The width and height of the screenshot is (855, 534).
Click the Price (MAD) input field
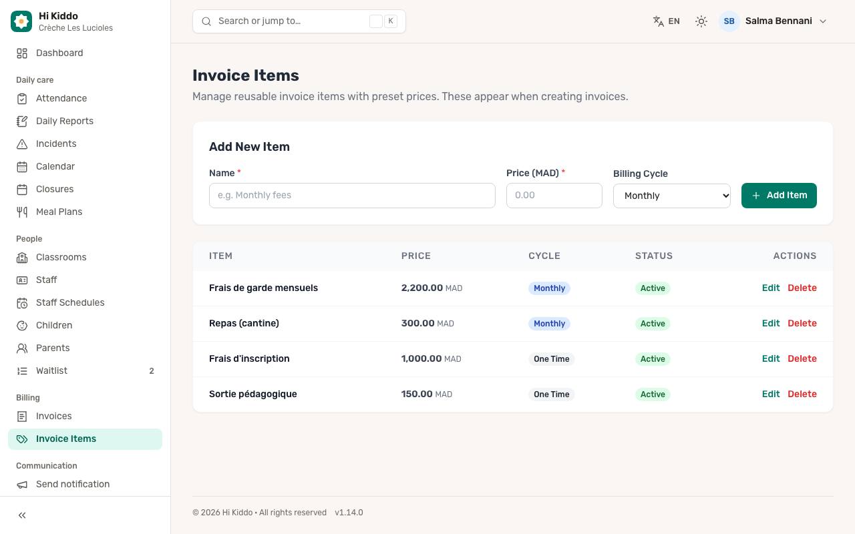(x=554, y=196)
